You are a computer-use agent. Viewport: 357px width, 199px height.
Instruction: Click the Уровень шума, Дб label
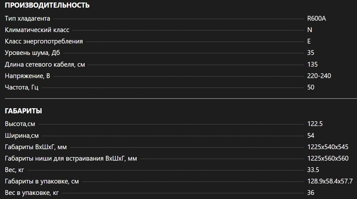(32, 53)
